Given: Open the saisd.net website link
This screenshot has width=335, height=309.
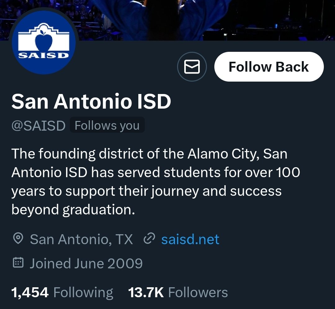Looking at the screenshot, I should click(190, 239).
